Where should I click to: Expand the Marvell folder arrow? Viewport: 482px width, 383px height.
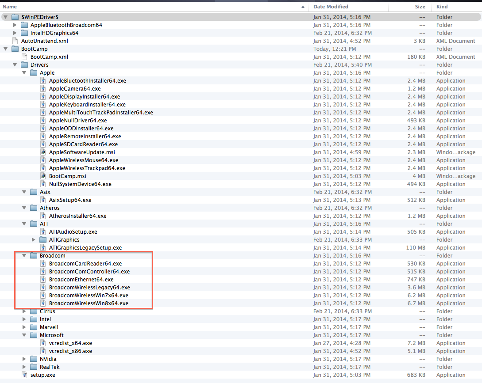coord(24,327)
